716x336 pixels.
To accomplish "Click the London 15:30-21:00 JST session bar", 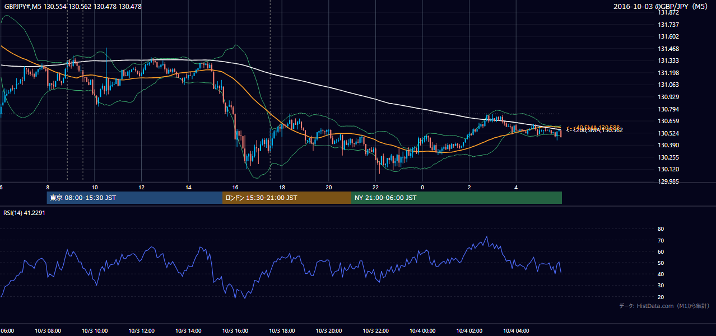I will click(287, 198).
